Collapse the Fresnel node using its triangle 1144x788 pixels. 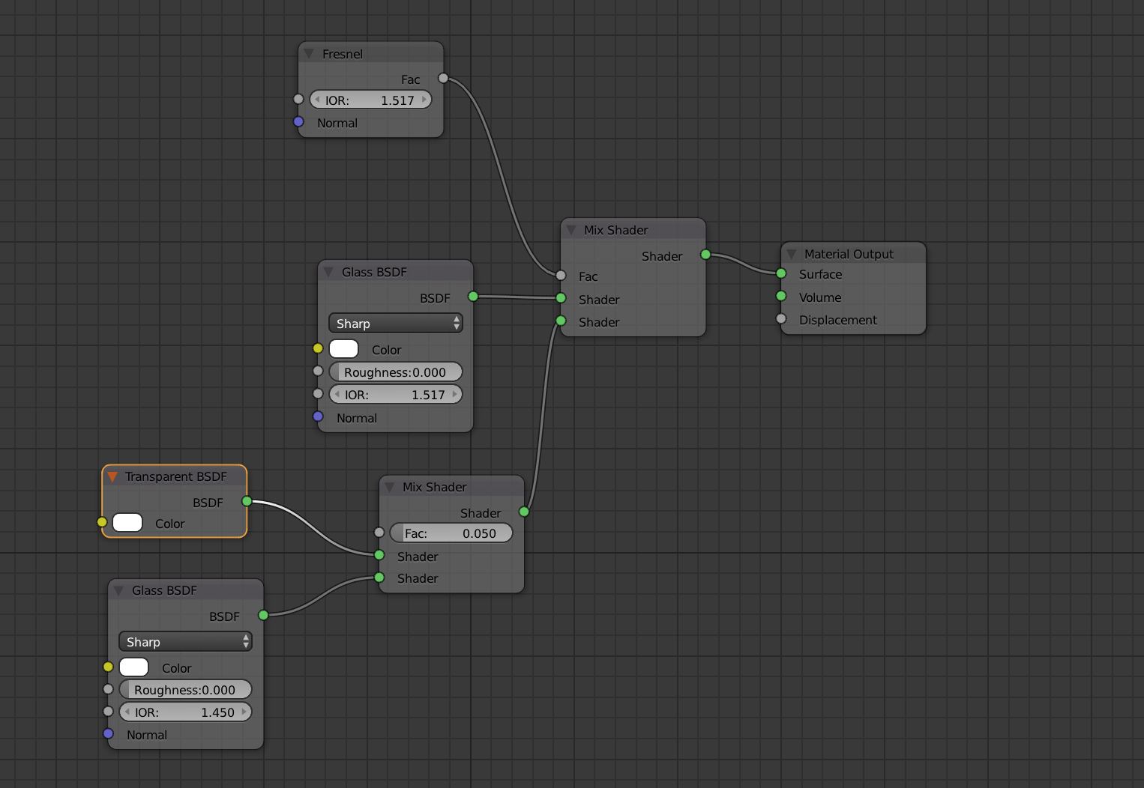coord(309,54)
